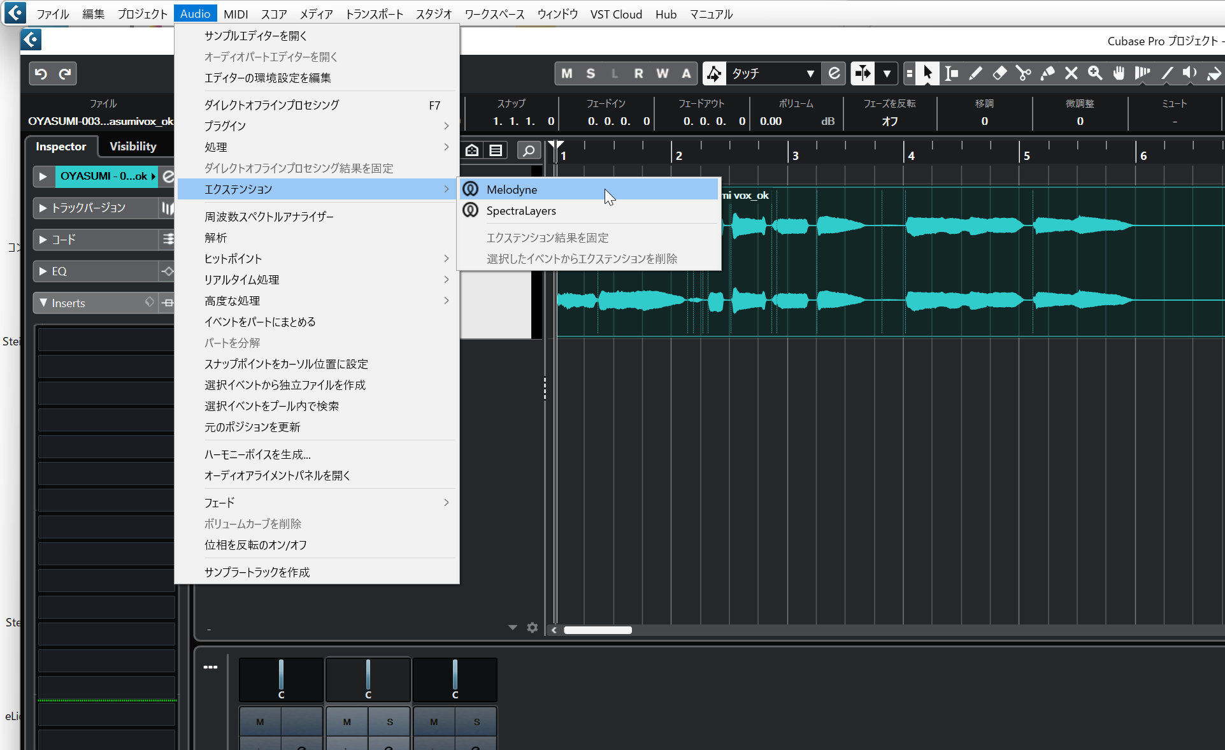Image resolution: width=1225 pixels, height=750 pixels.
Task: Click the track list view icon next to search
Action: point(496,150)
